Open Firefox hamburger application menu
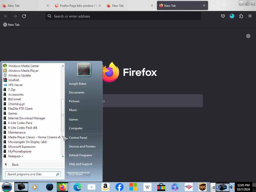Image resolution: width=256 pixels, height=192 pixels. click(x=250, y=16)
